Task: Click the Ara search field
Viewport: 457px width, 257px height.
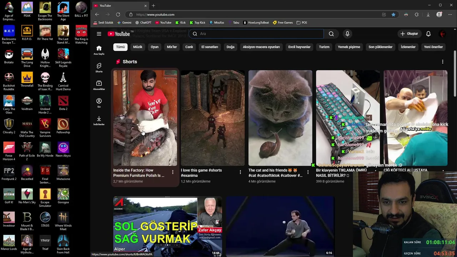Action: (257, 34)
